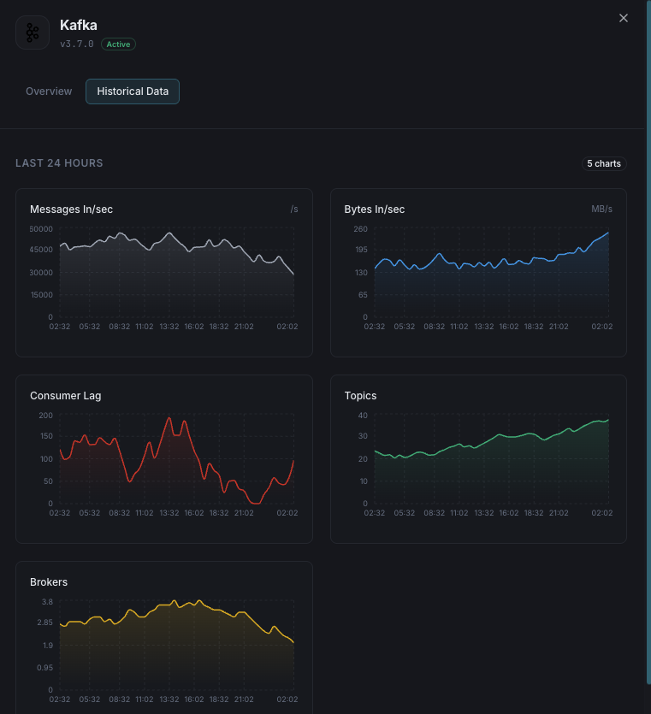651x714 pixels.
Task: Click the /s unit label on Messages chart
Action: (294, 208)
